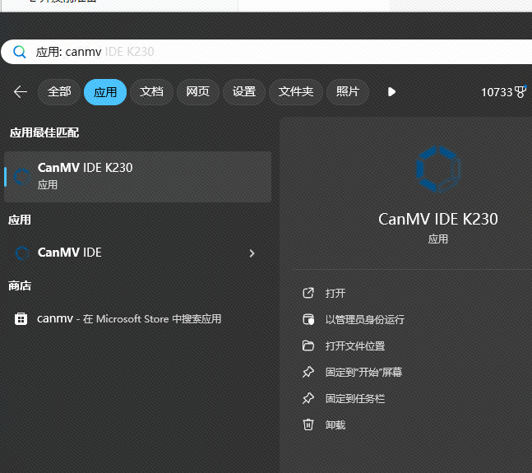The image size is (532, 473).
Task: Switch to the 网页 filter tab
Action: [198, 91]
